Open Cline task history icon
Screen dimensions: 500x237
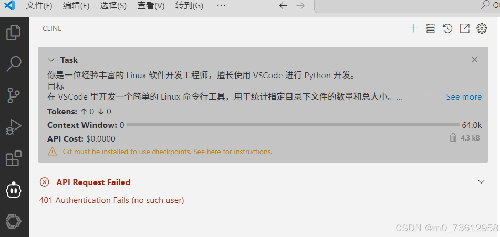coord(447,28)
